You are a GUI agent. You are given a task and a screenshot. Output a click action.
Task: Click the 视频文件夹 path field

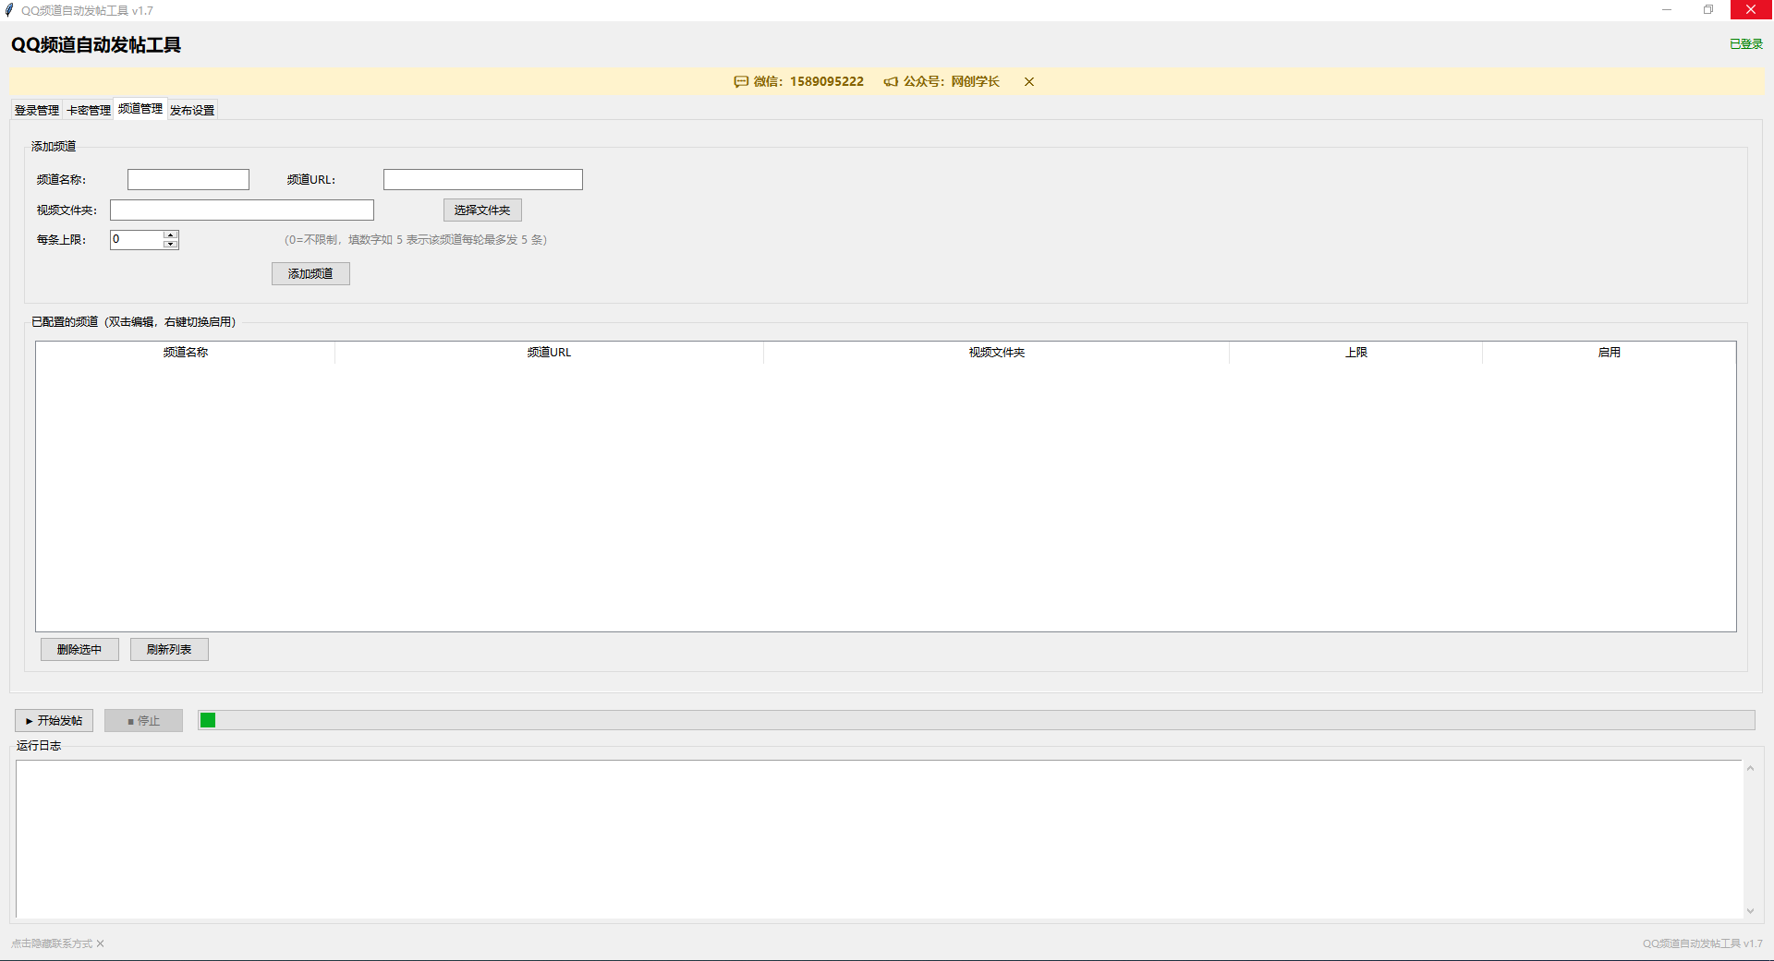click(242, 210)
